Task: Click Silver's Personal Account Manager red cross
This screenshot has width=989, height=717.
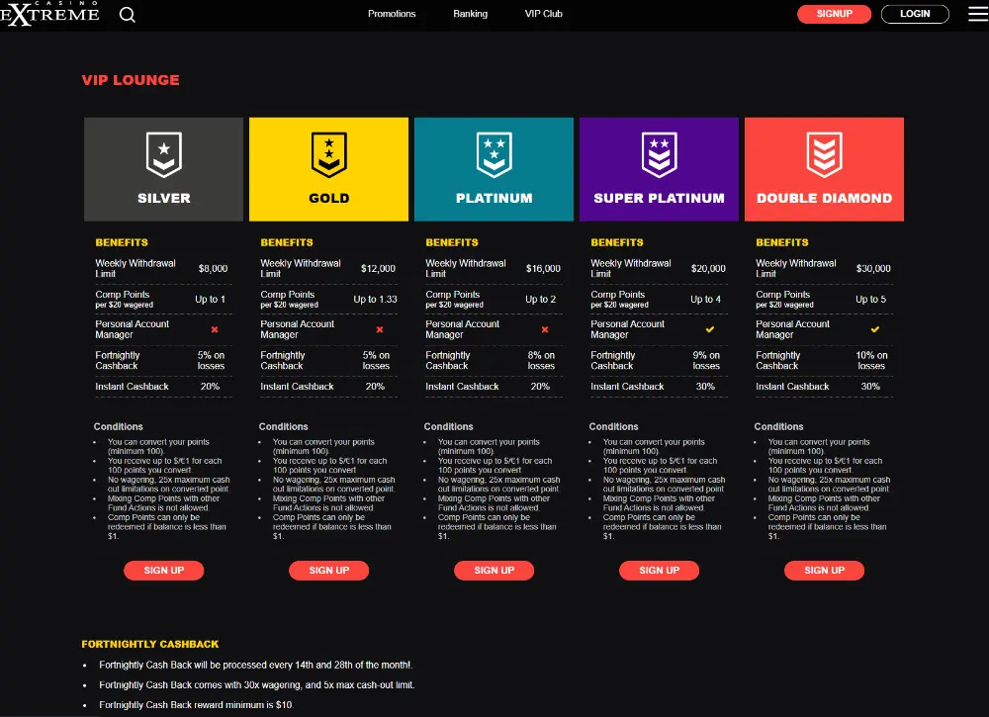Action: 215,329
